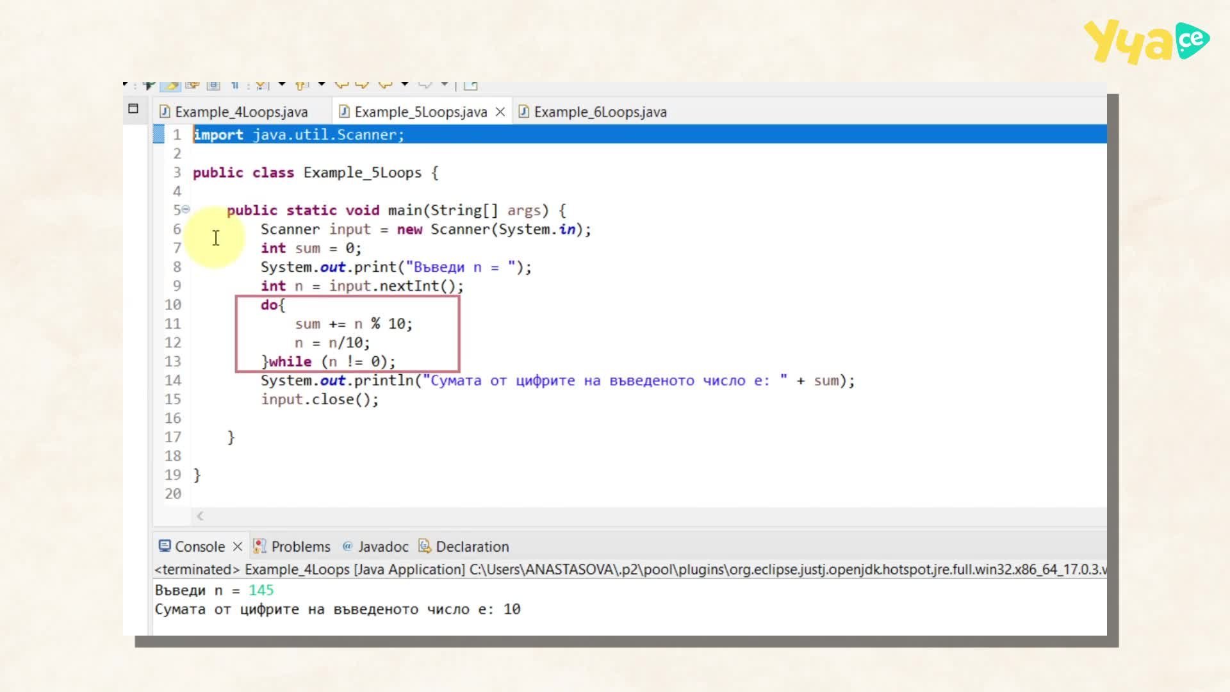Screen dimensions: 1230x692
Task: Click the Problems view icon
Action: [x=259, y=546]
